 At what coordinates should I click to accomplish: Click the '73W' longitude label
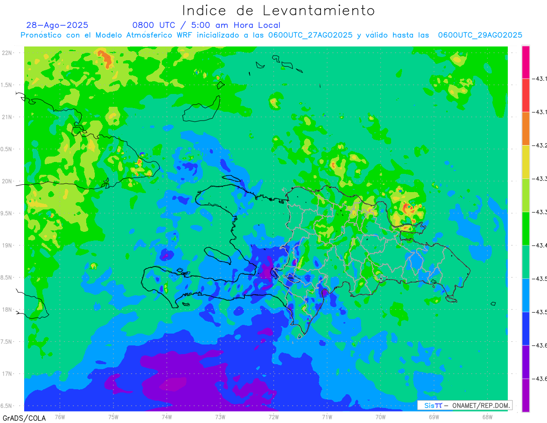tap(220, 417)
